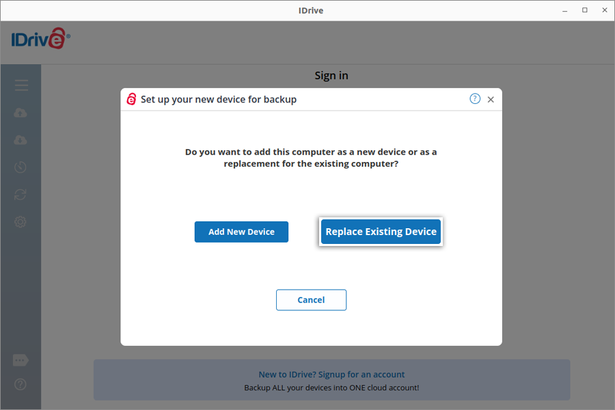Open the Sync arrows icon
The width and height of the screenshot is (615, 410).
[x=20, y=195]
